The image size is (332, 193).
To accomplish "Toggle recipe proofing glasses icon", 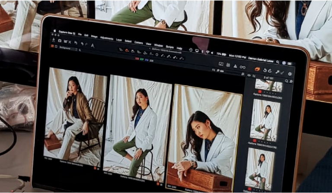I will tap(243, 67).
